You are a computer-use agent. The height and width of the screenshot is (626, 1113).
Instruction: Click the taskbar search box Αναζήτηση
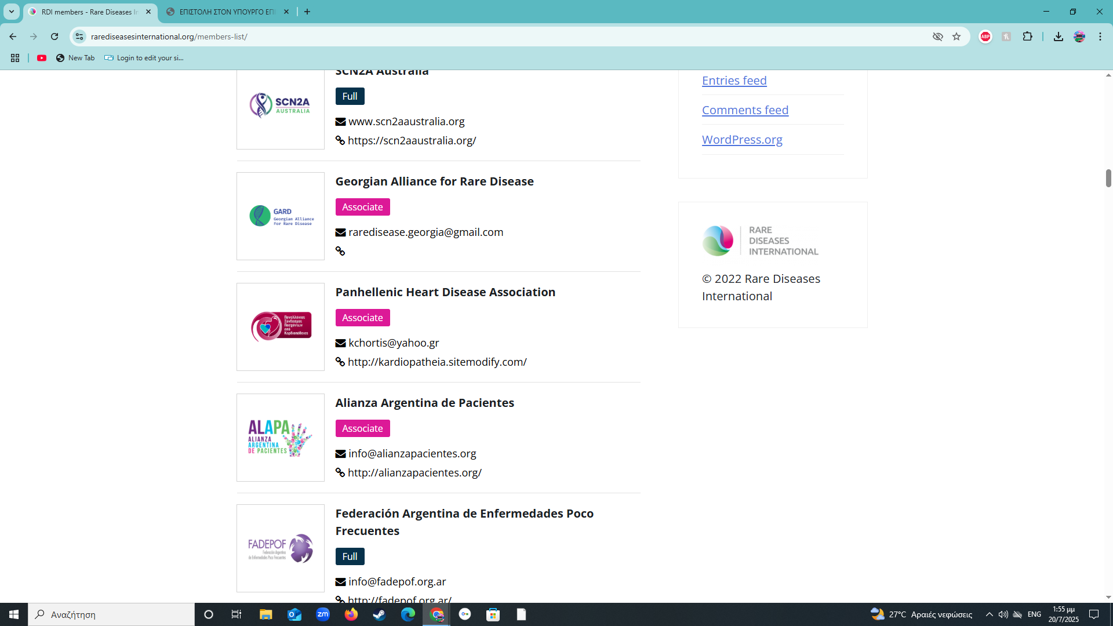tap(111, 614)
